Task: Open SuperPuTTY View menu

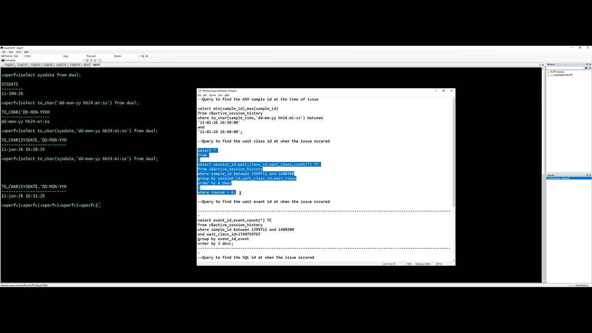Action: [x=11, y=52]
